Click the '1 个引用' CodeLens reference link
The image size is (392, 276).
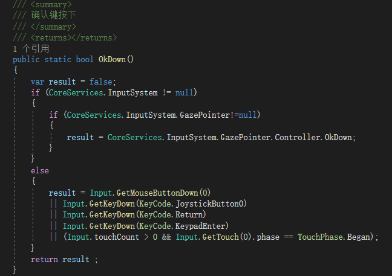[x=31, y=49]
